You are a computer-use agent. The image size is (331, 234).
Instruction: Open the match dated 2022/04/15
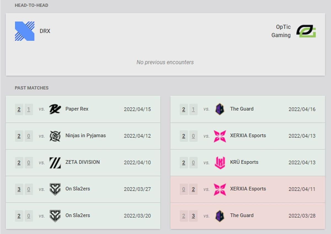pyautogui.click(x=137, y=109)
